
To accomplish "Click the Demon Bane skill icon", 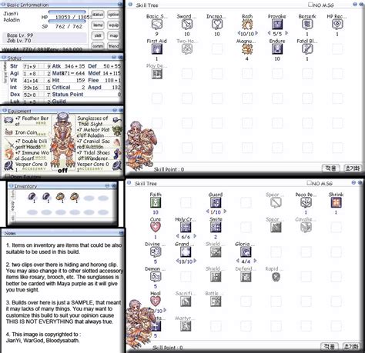I will 156,277.
